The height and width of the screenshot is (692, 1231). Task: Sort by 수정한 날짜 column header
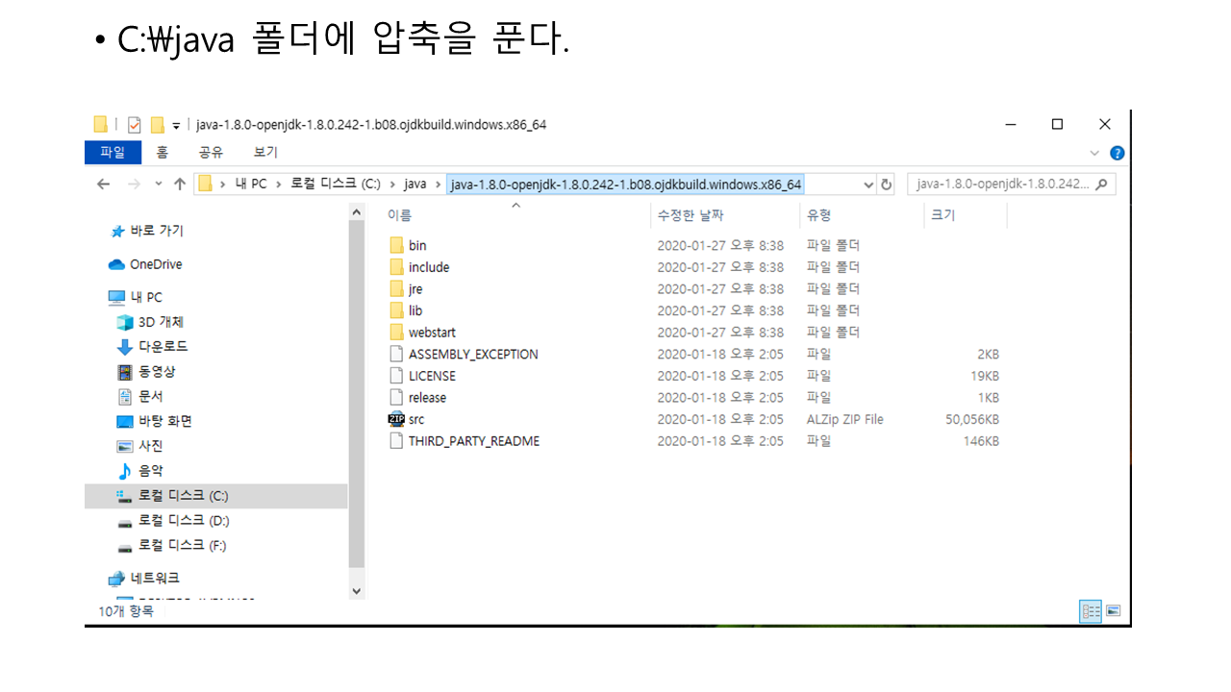click(x=691, y=215)
